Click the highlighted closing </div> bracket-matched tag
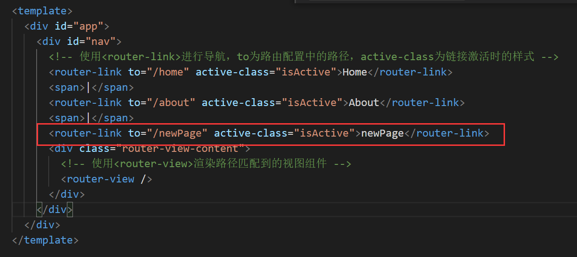The width and height of the screenshot is (577, 257). 55,209
